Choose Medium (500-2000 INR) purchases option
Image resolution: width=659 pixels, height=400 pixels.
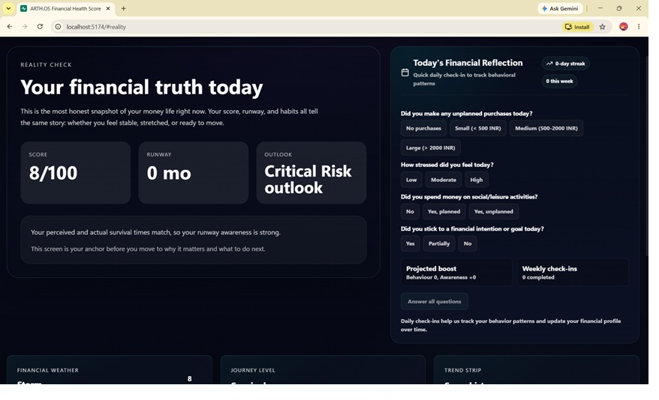tap(546, 128)
